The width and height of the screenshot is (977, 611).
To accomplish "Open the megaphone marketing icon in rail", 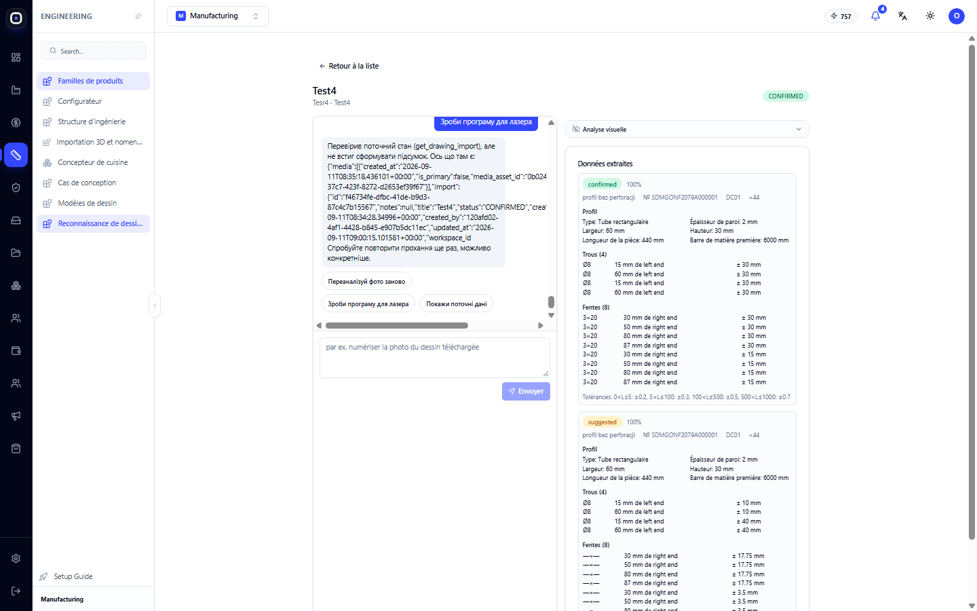I will pos(16,416).
